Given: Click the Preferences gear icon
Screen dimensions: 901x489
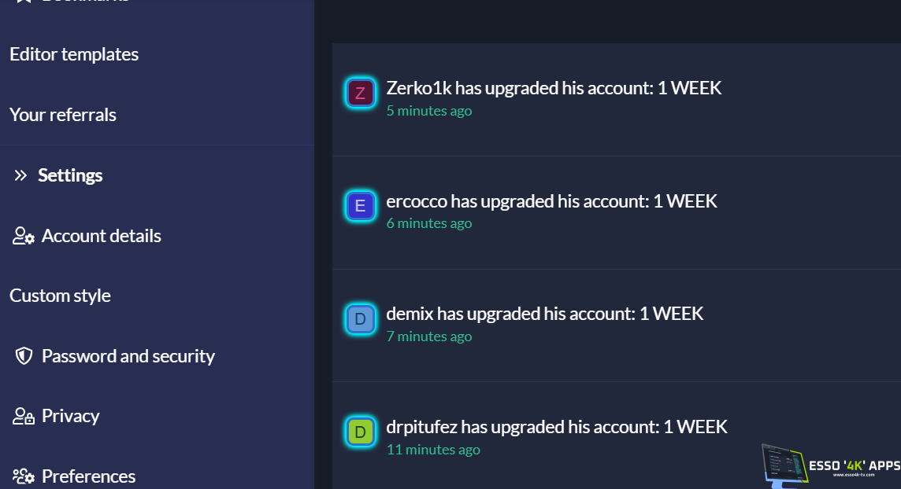Looking at the screenshot, I should coord(24,476).
